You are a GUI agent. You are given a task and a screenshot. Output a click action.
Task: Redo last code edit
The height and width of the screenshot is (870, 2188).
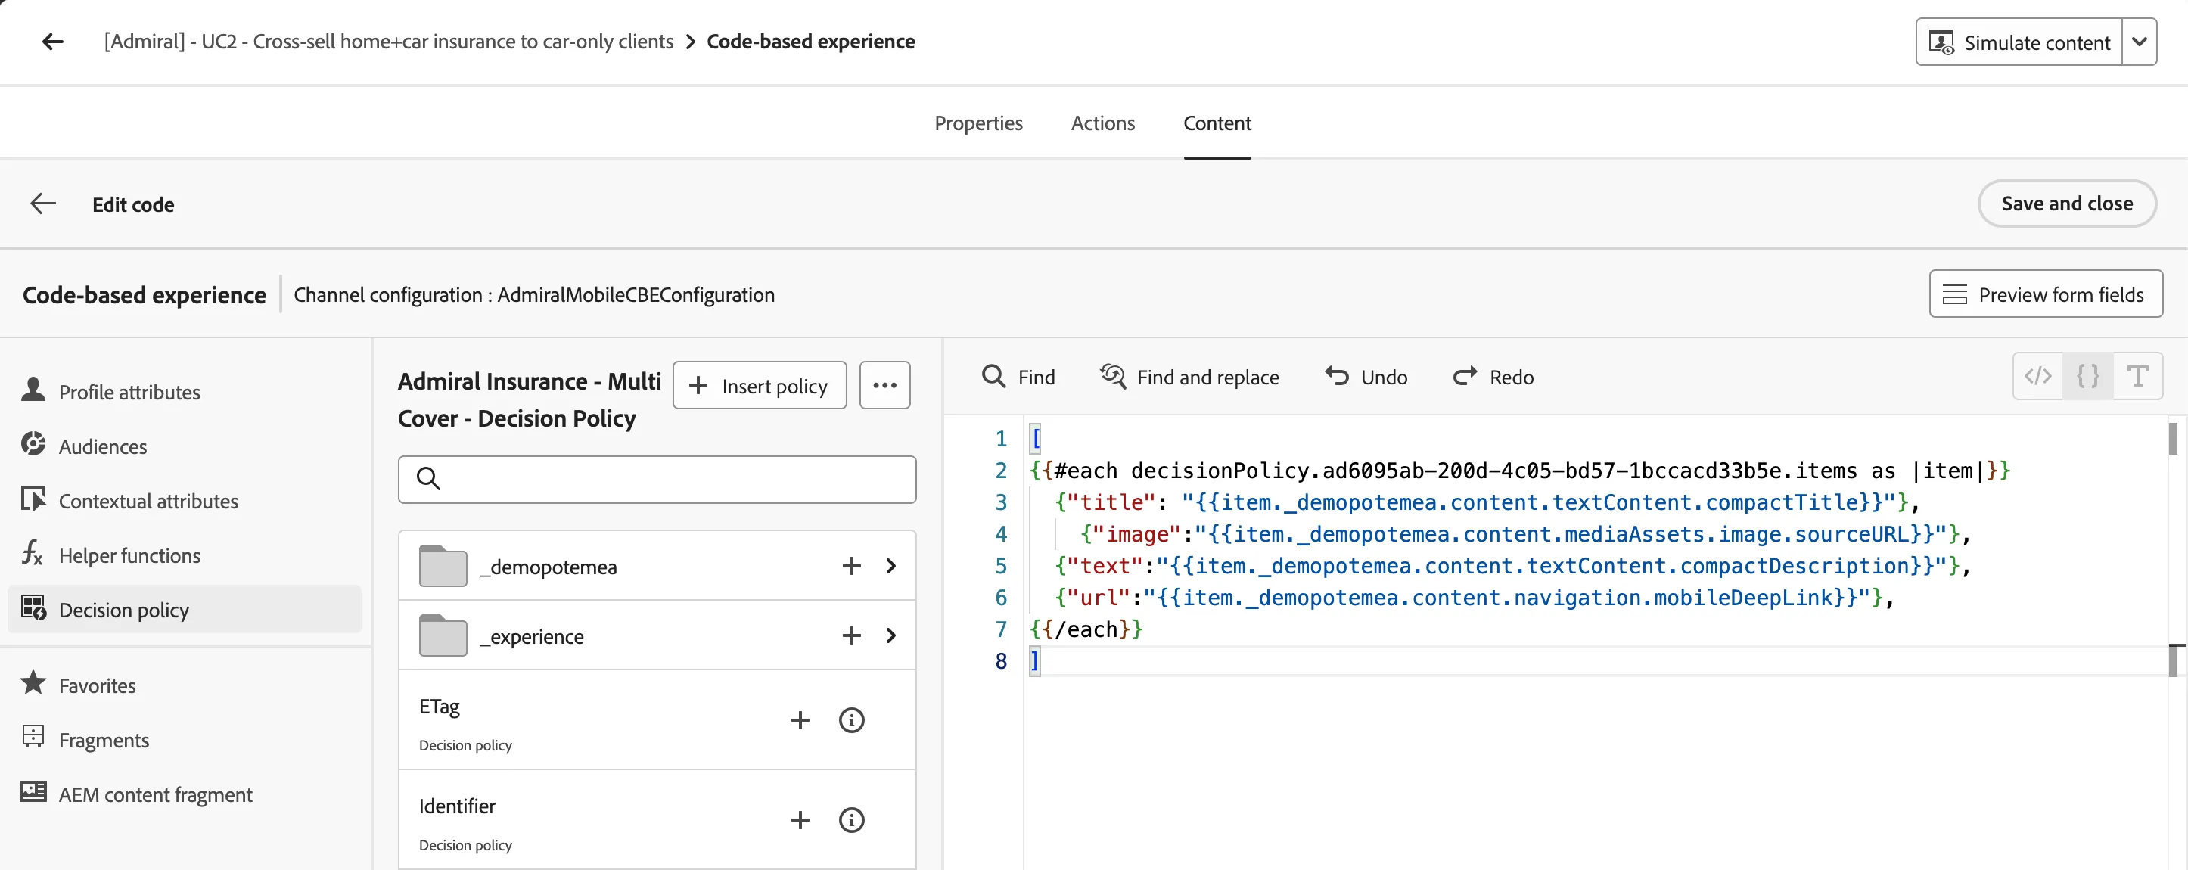click(1493, 377)
